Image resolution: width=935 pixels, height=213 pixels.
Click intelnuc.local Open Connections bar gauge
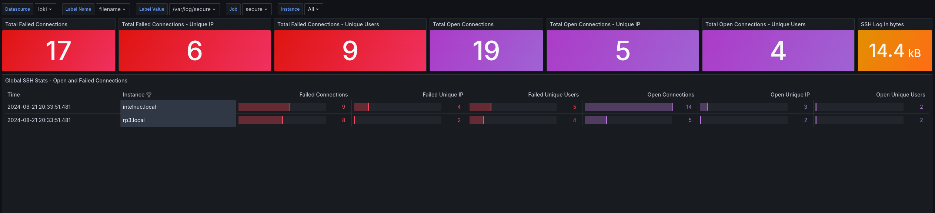coord(628,107)
